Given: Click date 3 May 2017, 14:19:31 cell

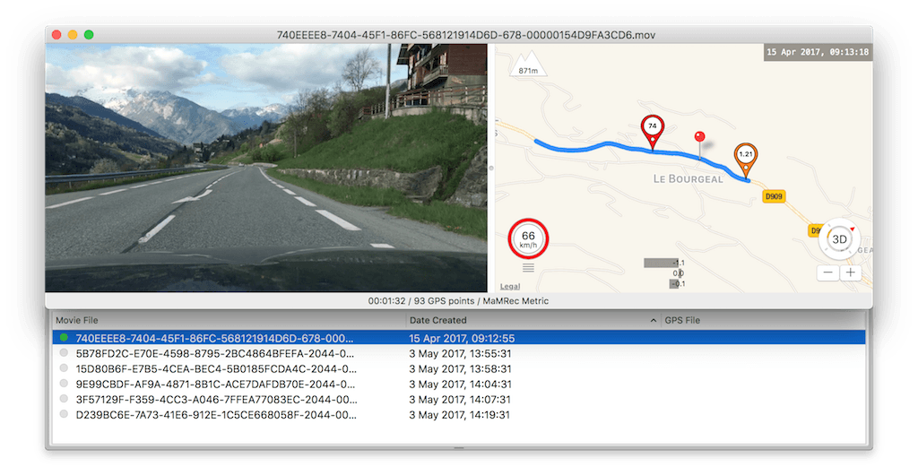Looking at the screenshot, I should tap(460, 415).
